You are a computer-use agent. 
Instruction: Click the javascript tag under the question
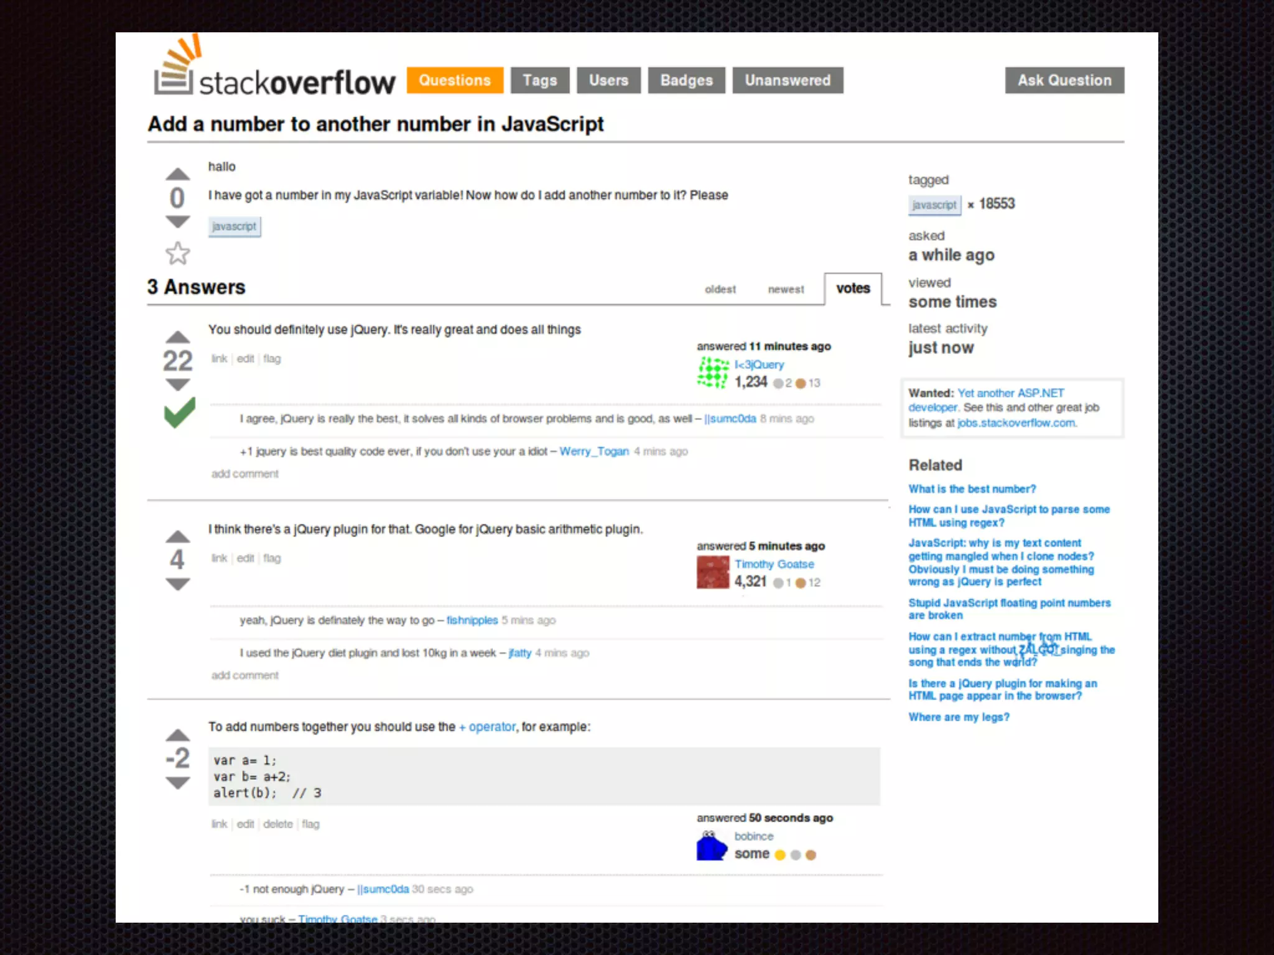coord(234,226)
